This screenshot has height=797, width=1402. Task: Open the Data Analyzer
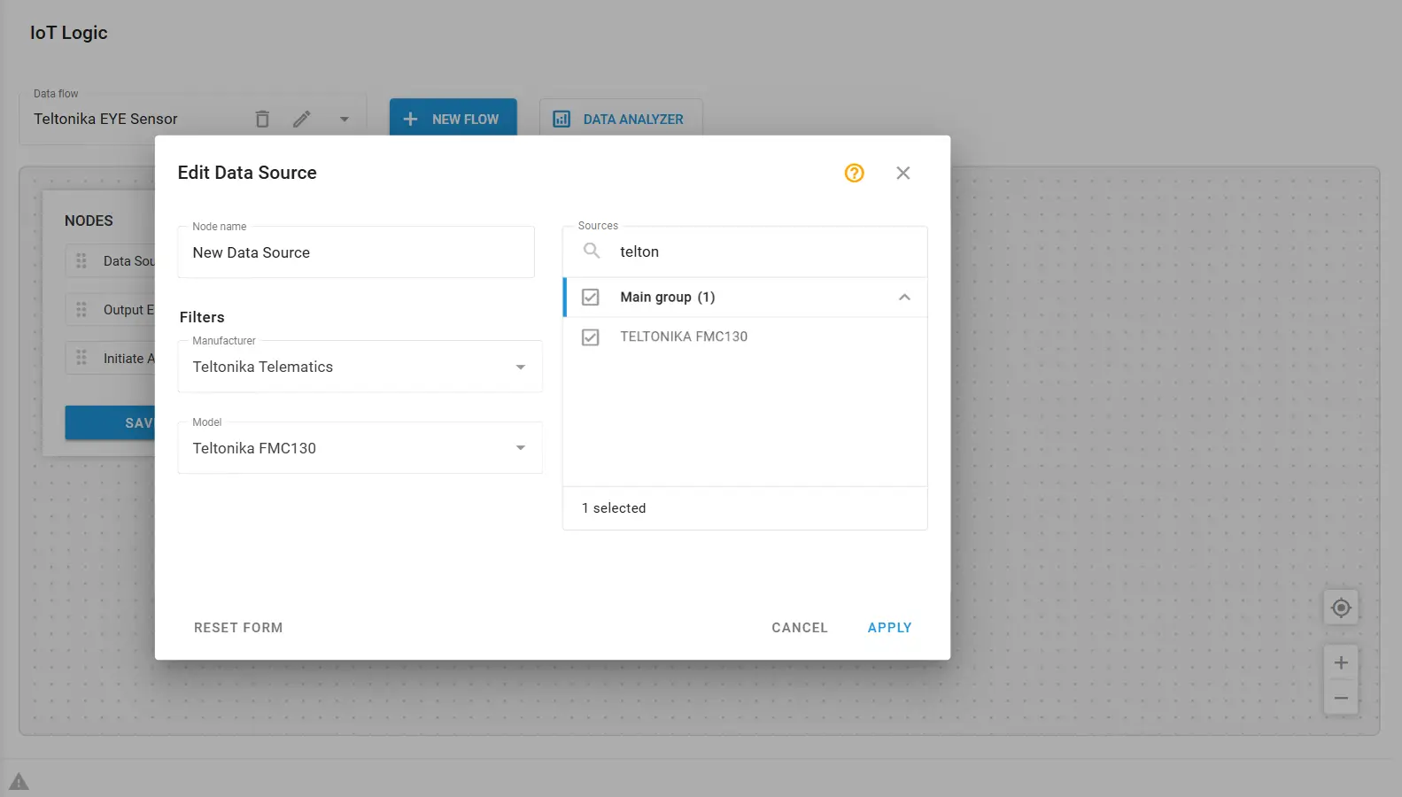pos(621,119)
